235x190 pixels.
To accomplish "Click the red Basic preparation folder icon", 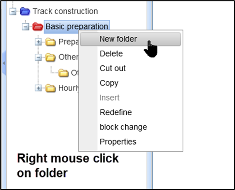I will click(x=38, y=27).
